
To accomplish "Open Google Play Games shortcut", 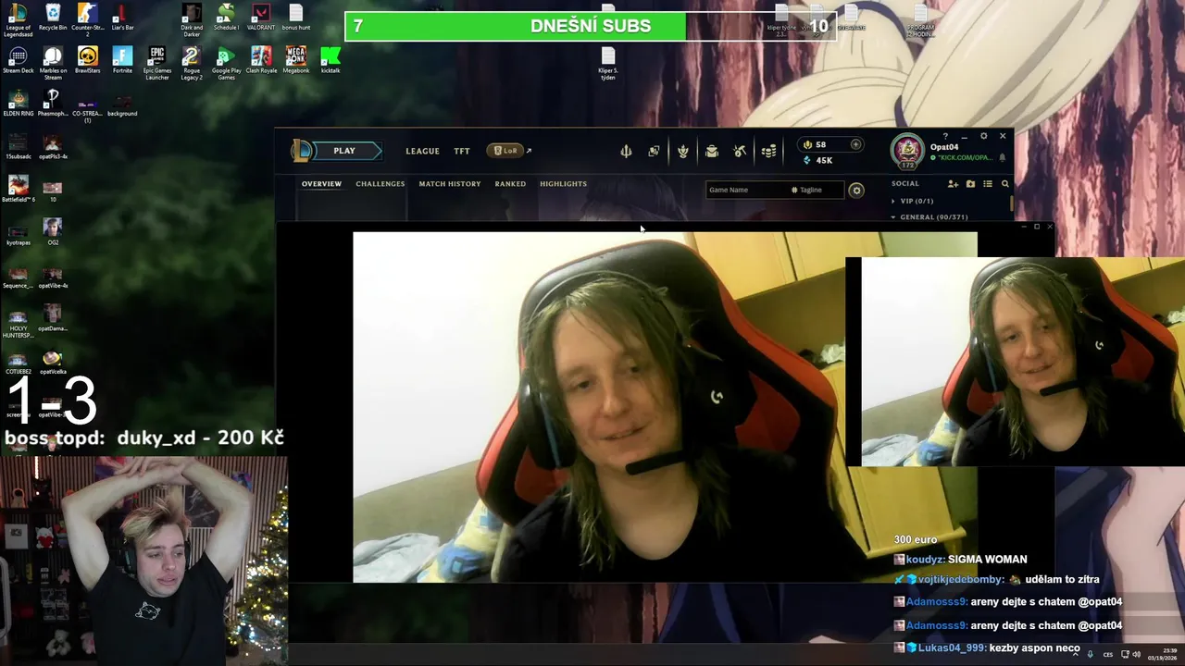I will [x=226, y=63].
